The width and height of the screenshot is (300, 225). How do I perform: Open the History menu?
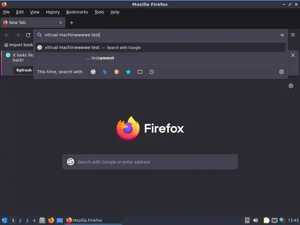coord(53,12)
